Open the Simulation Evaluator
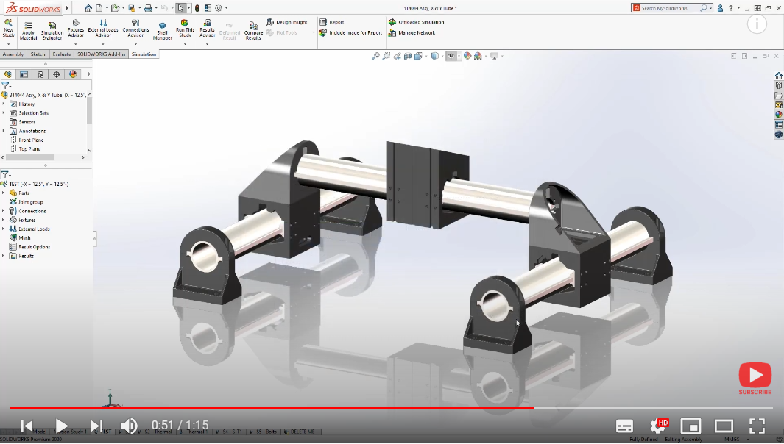This screenshot has height=444, width=784. click(x=52, y=28)
